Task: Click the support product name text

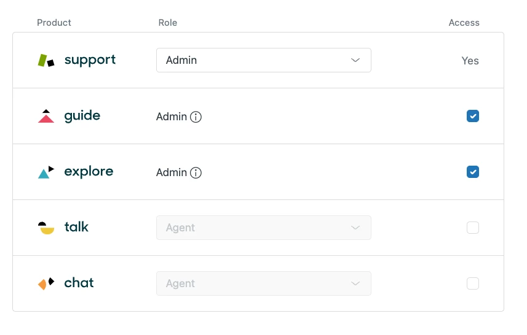Action: 90,60
